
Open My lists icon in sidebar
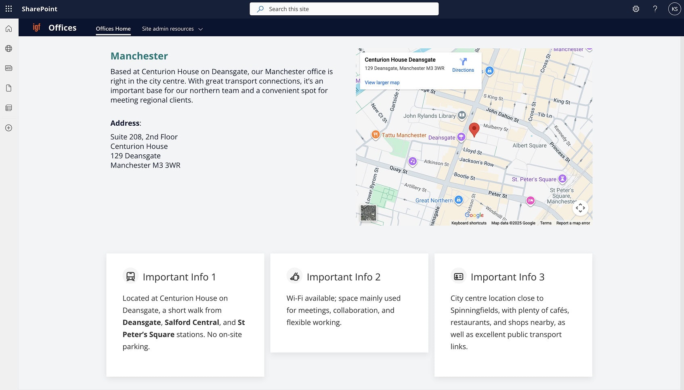click(8, 108)
